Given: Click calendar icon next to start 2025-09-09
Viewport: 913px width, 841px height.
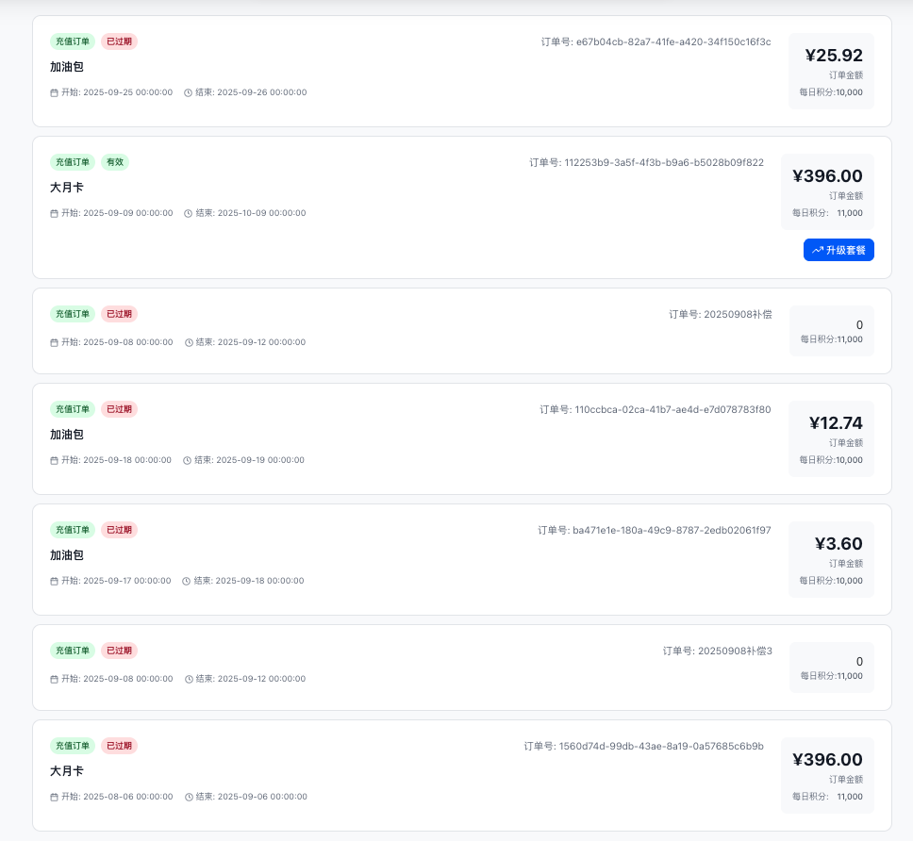Looking at the screenshot, I should coord(54,213).
